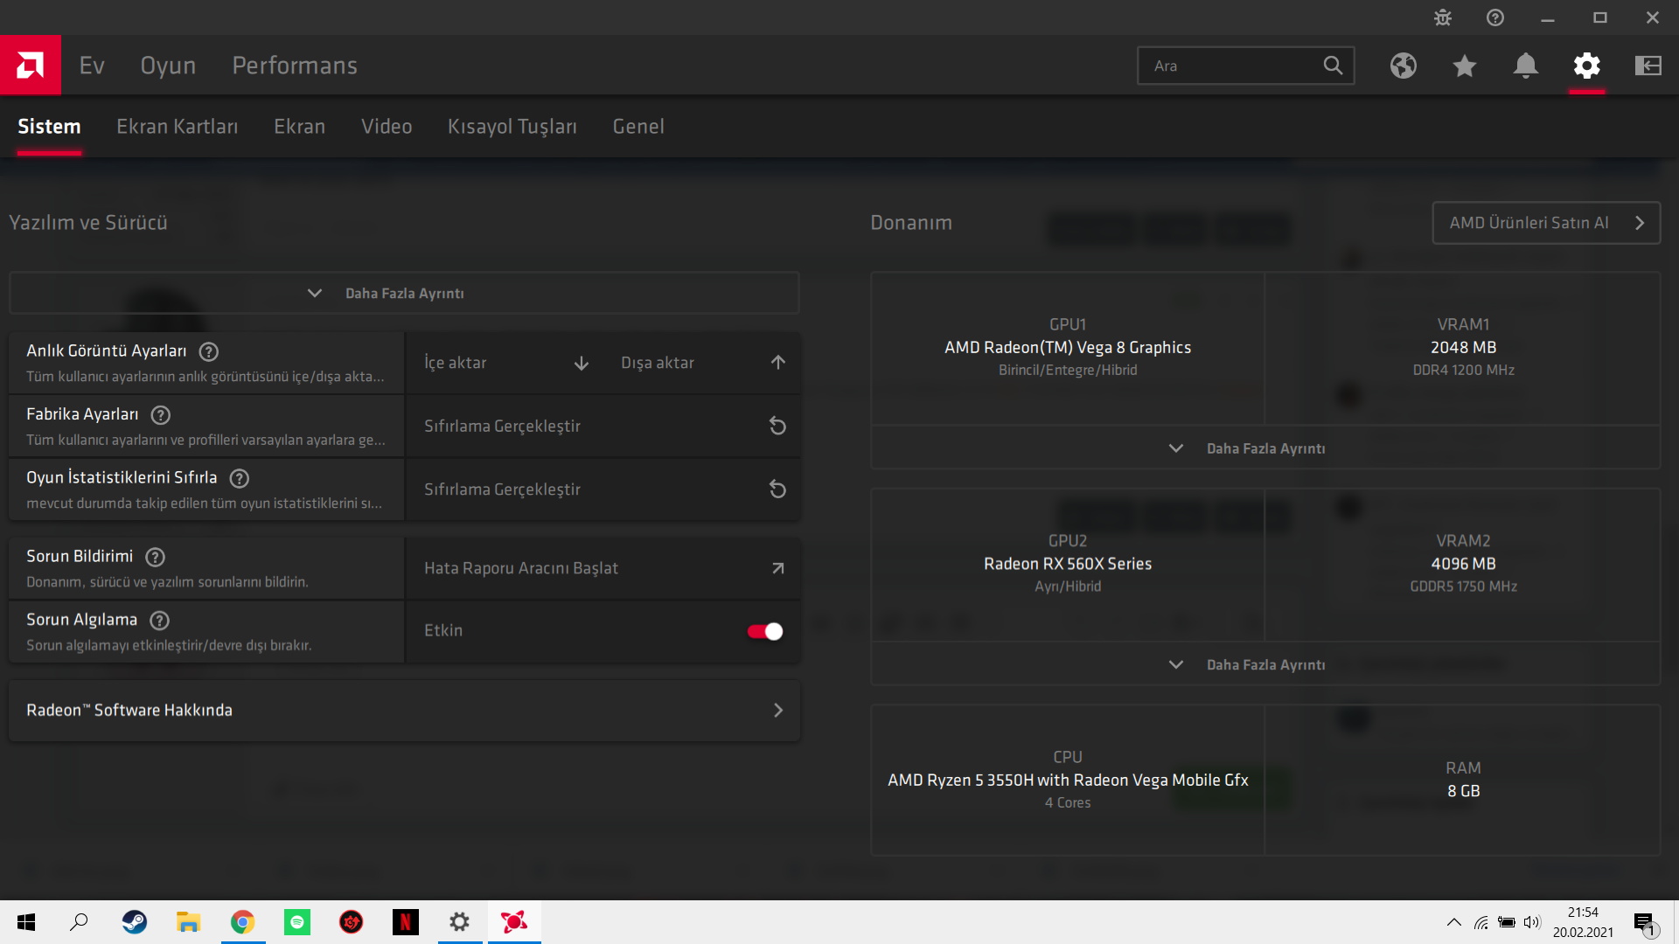Click help icon next to Sorun Algılama
The height and width of the screenshot is (944, 1679).
coord(160,621)
